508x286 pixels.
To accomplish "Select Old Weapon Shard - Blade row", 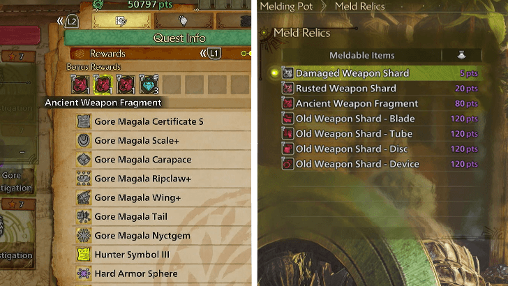I will [380, 119].
